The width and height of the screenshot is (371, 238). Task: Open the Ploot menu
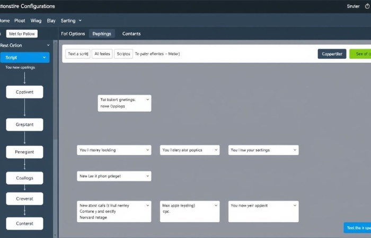(20, 21)
